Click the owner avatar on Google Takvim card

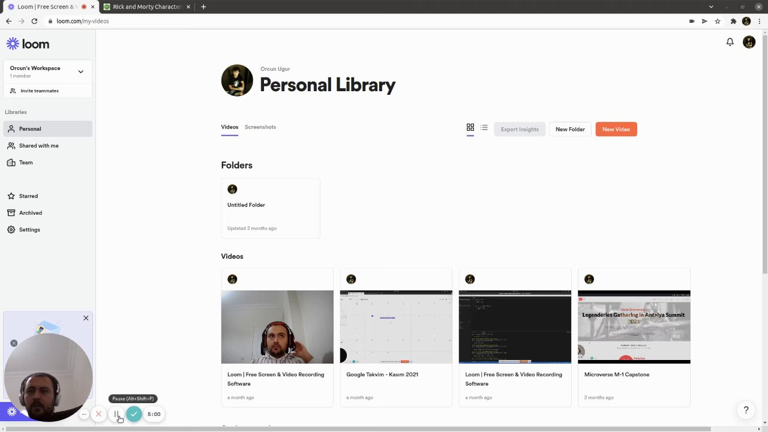point(351,279)
